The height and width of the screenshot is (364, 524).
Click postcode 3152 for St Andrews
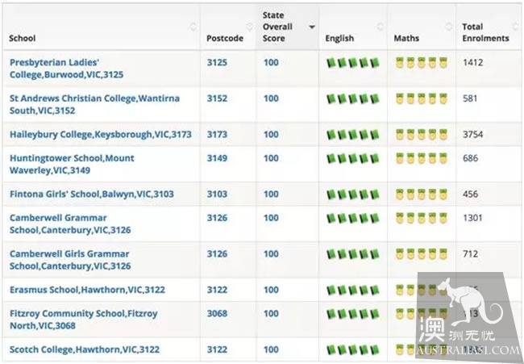click(x=217, y=98)
